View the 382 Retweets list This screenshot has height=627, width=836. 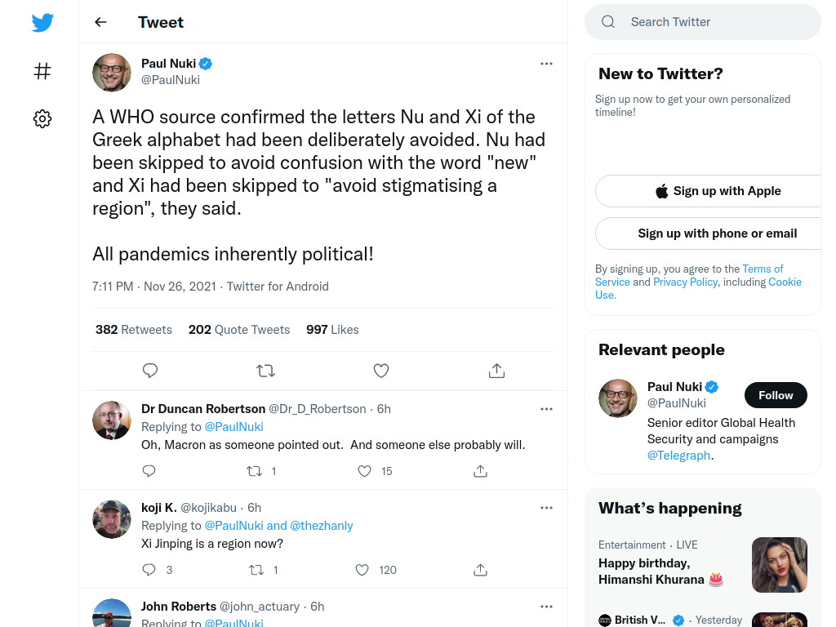click(134, 330)
